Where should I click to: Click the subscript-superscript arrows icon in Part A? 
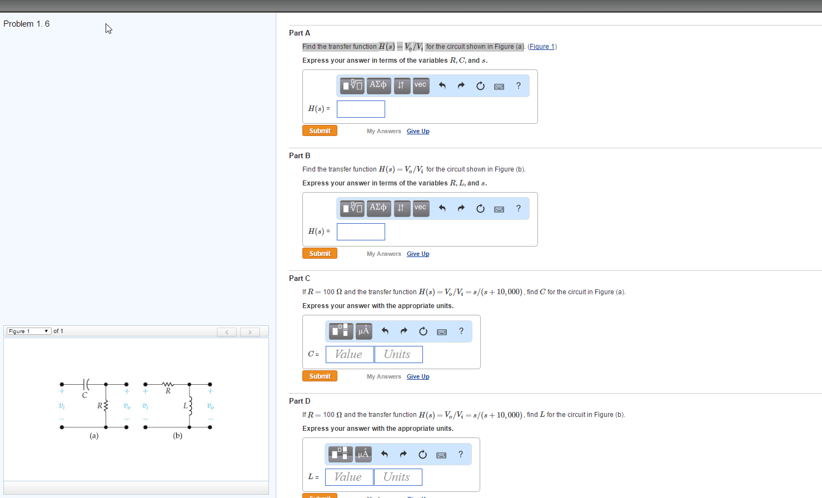tap(402, 85)
